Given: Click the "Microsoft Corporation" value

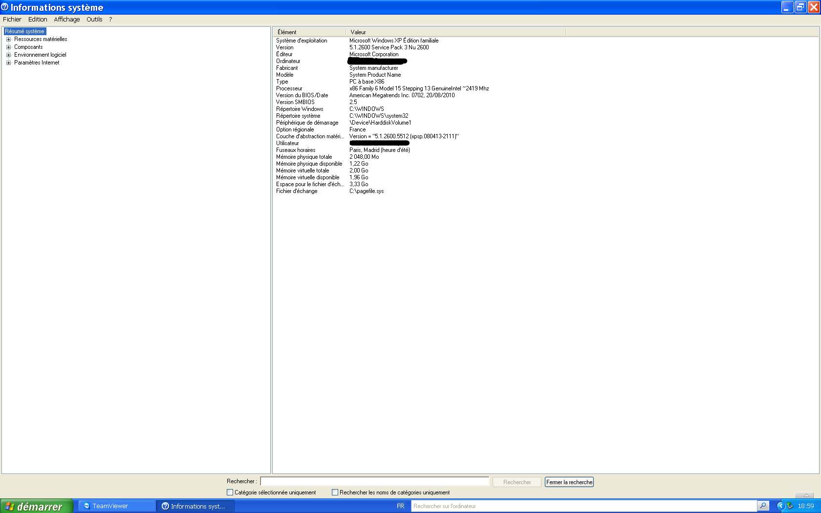Looking at the screenshot, I should (374, 54).
